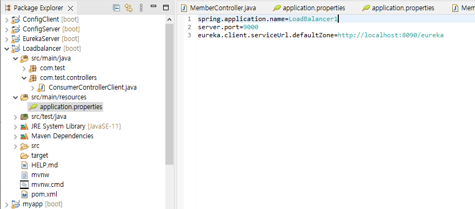475x209 pixels.
Task: Click the src/main/java source folder icon
Action: coord(24,58)
